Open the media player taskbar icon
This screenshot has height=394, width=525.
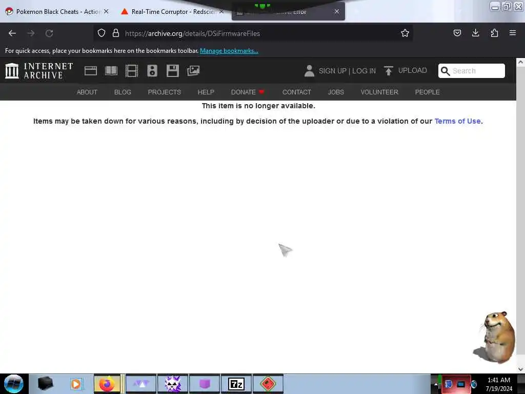pyautogui.click(x=76, y=384)
